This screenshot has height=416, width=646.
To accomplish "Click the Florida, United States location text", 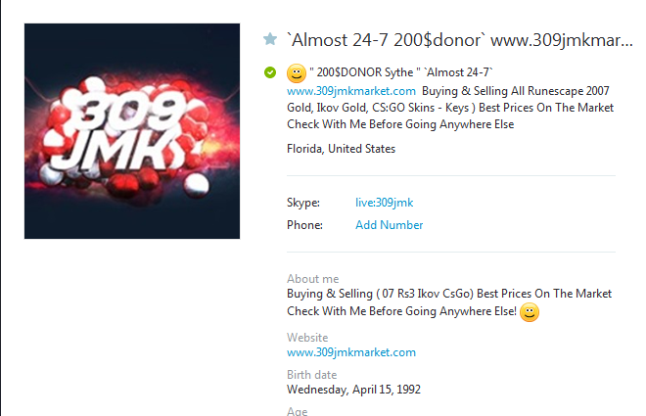I will coord(342,149).
